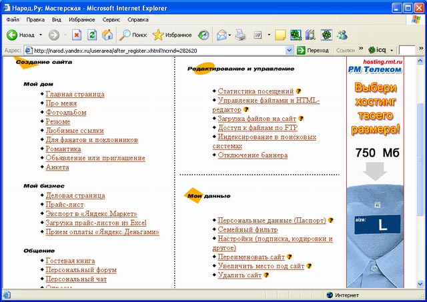The width and height of the screenshot is (427, 302).
Task: Click help icon next to Увеличить место под сайт
Action: coord(309,266)
